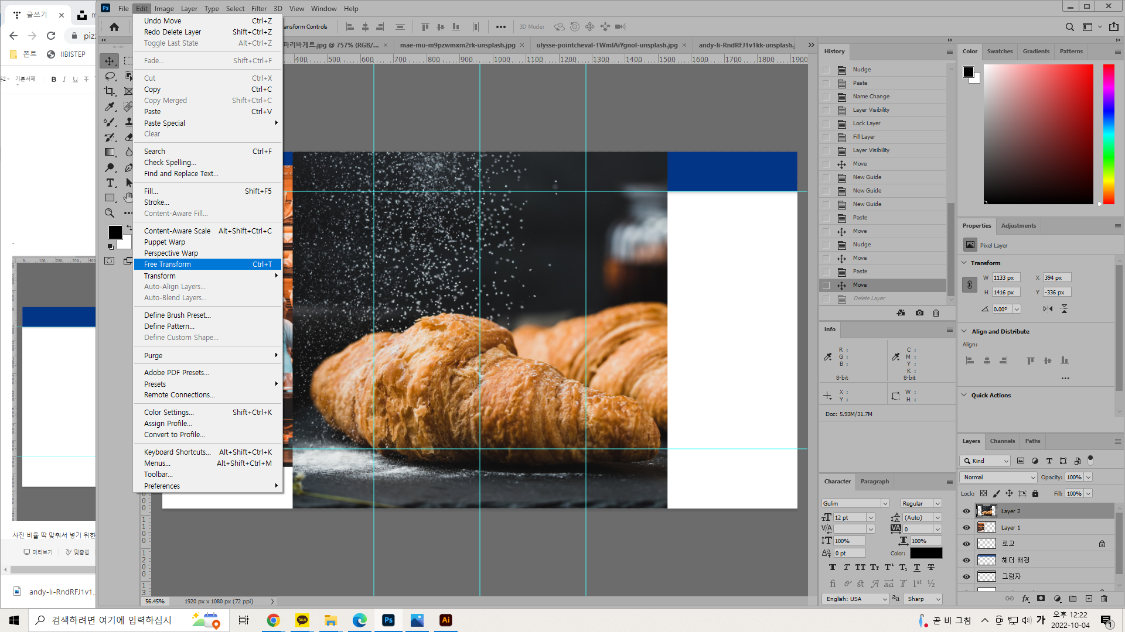Click the Home icon in options bar

click(114, 27)
